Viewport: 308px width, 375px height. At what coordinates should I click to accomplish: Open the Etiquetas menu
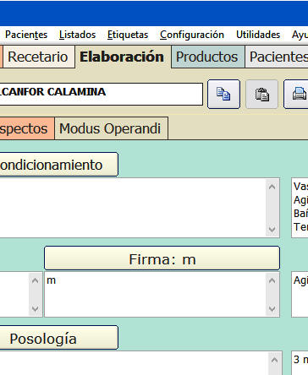tap(128, 35)
